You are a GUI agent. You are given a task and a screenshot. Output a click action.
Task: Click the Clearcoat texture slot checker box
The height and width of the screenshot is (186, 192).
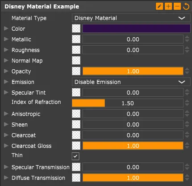[x=76, y=135]
